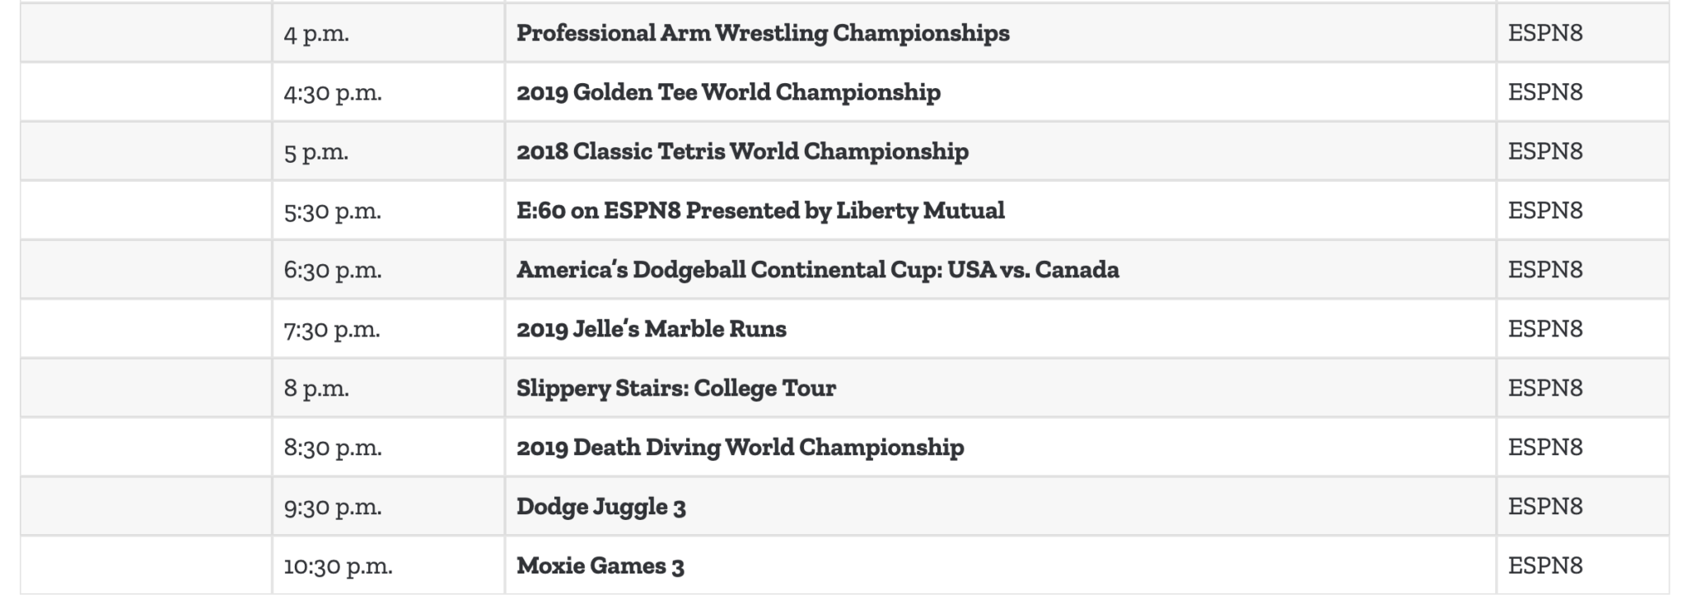Click ESPN8 network in Arm Wrestling row
This screenshot has height=613, width=1687.
click(x=1544, y=33)
